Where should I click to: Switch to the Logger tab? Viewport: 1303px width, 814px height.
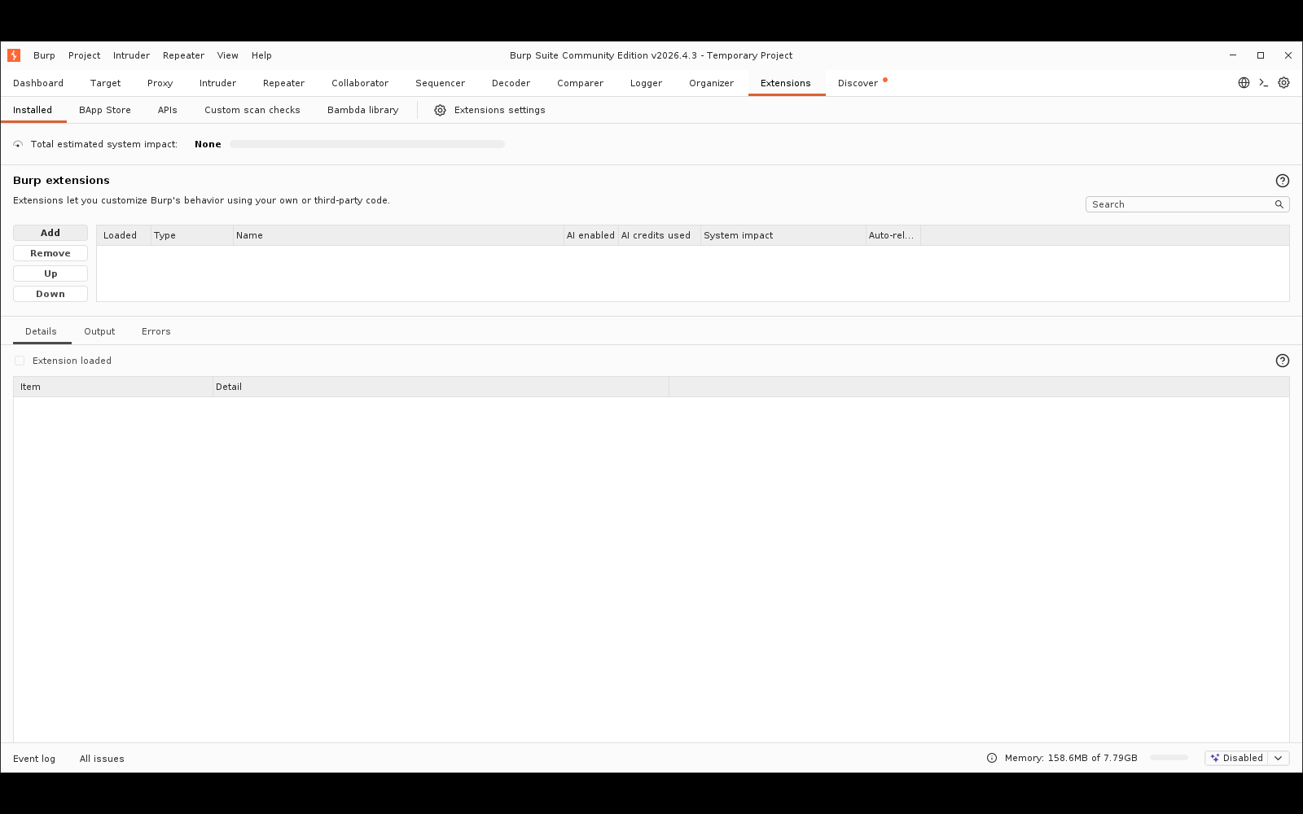click(646, 83)
